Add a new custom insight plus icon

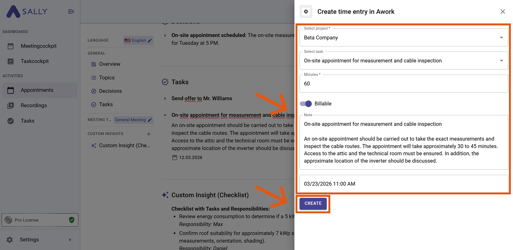(x=149, y=134)
